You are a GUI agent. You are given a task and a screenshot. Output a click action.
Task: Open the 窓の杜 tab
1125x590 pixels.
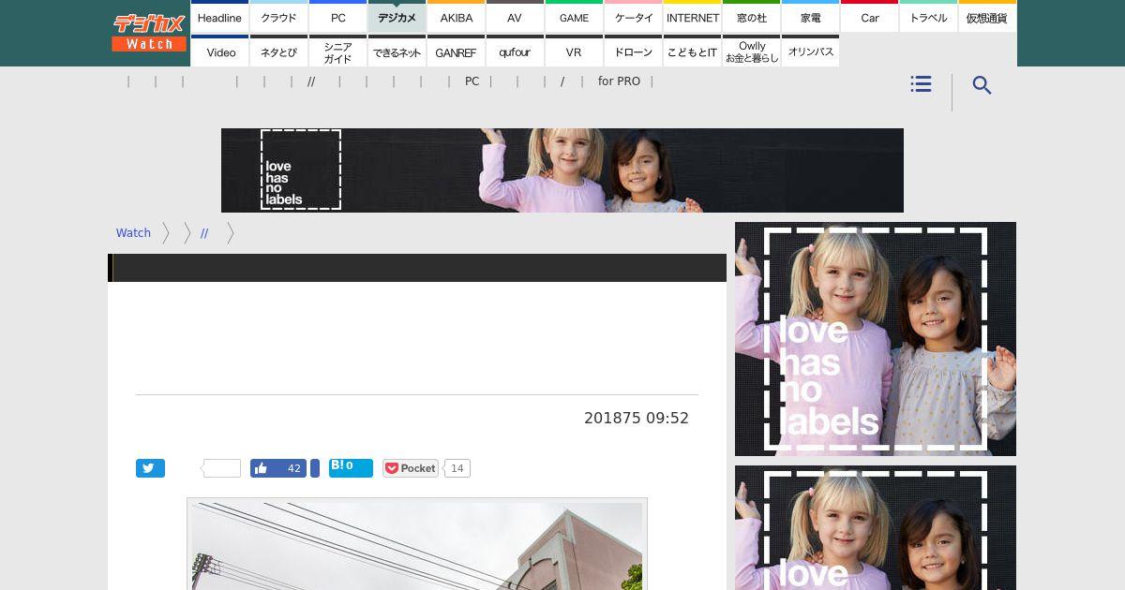click(751, 17)
